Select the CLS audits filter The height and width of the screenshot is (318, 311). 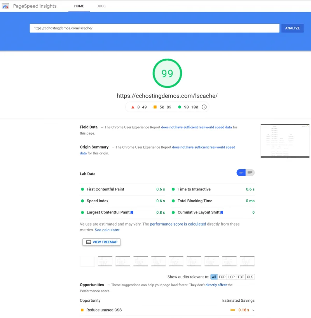(250, 277)
